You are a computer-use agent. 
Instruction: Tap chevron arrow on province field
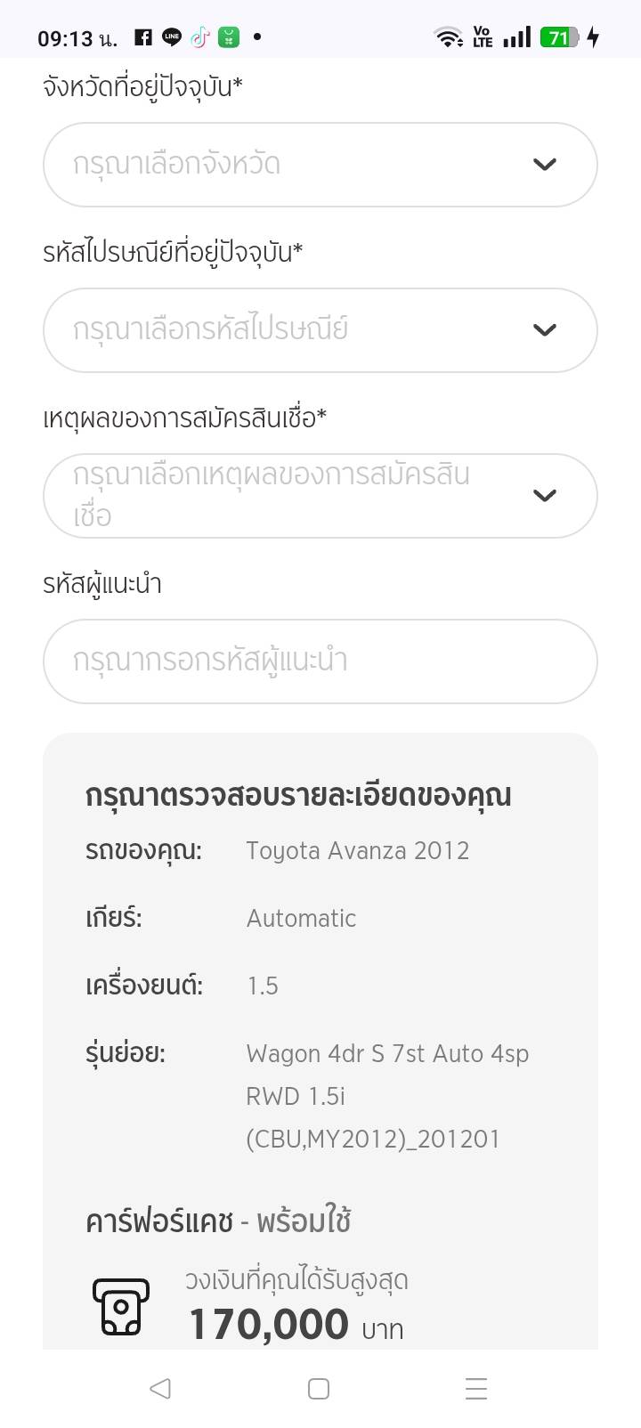[544, 165]
